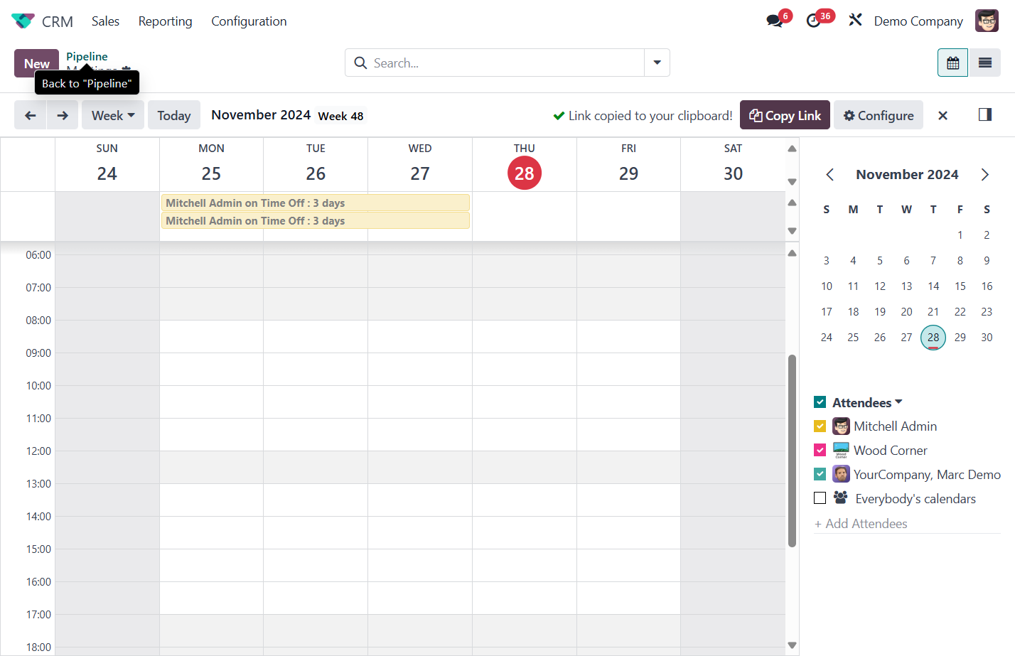Select today 28 in mini calendar
This screenshot has height=656, width=1015.
pyautogui.click(x=933, y=338)
